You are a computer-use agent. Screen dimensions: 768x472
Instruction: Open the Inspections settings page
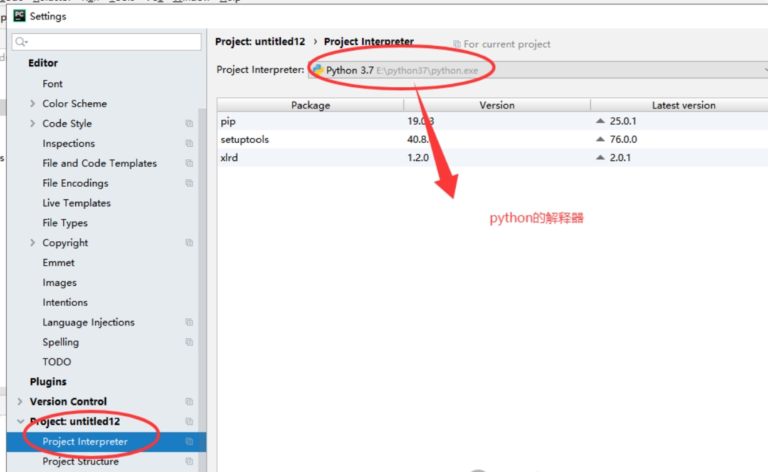click(x=68, y=144)
